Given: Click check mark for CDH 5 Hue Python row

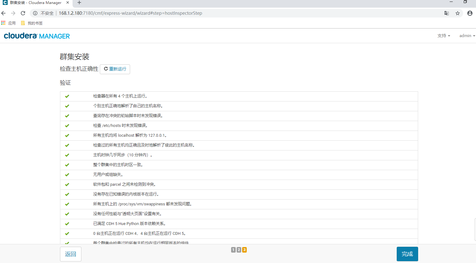Looking at the screenshot, I should tap(67, 224).
